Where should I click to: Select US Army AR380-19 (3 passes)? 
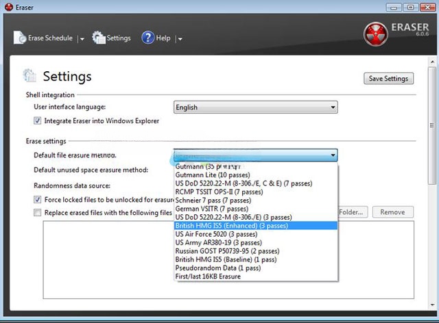(x=256, y=242)
